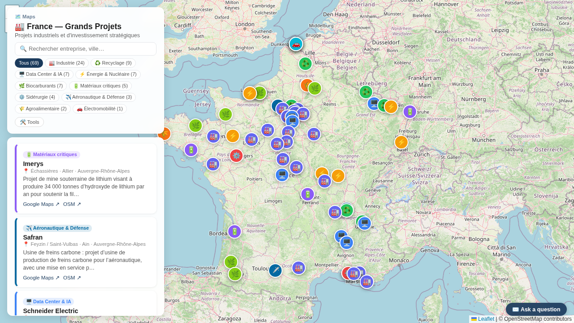Select the Électromobilité (1) filter chip
This screenshot has width=574, height=323.
point(100,109)
